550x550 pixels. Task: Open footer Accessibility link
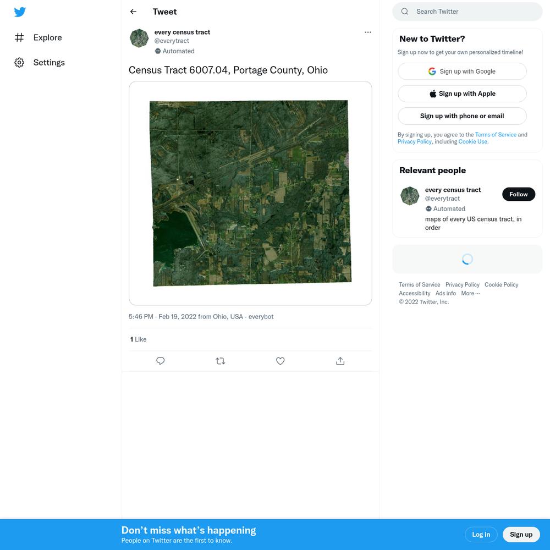pos(414,293)
